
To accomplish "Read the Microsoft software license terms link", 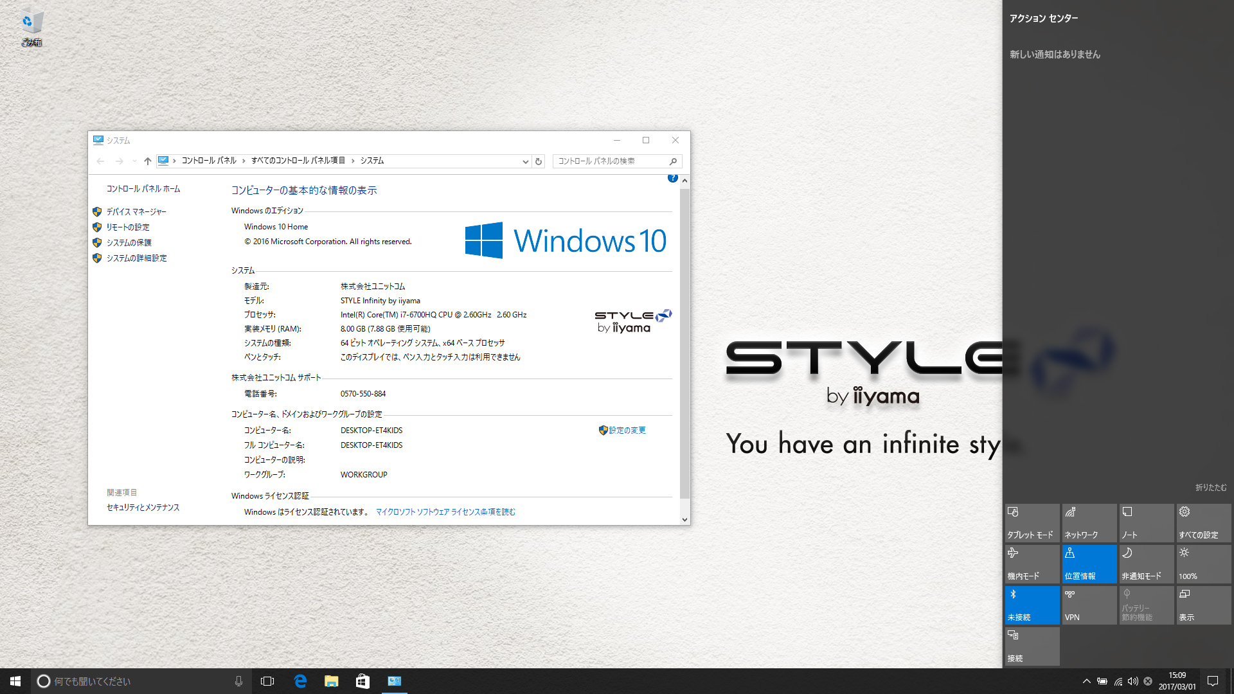I will [x=445, y=512].
